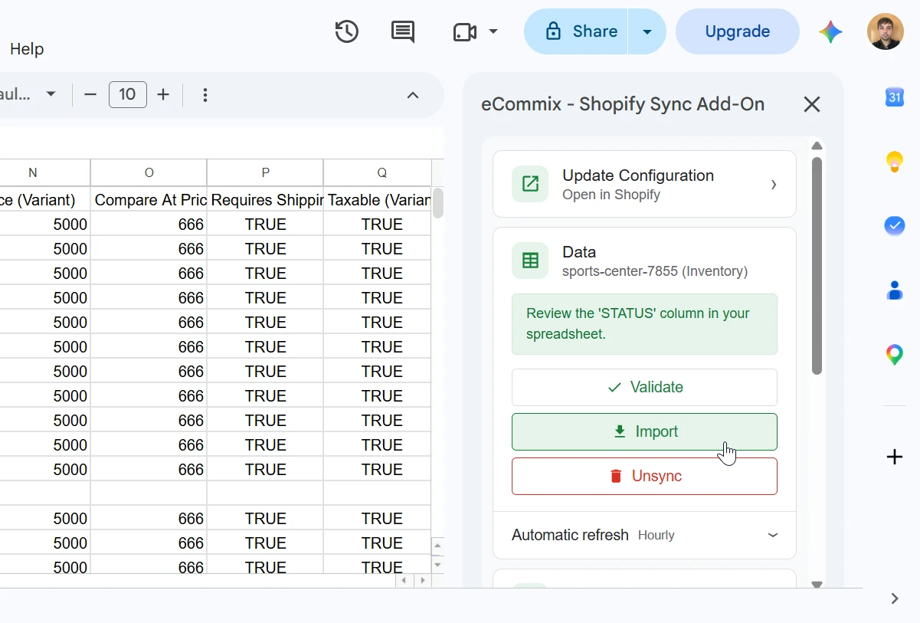
Task: Click the Validate button
Action: [x=644, y=387]
